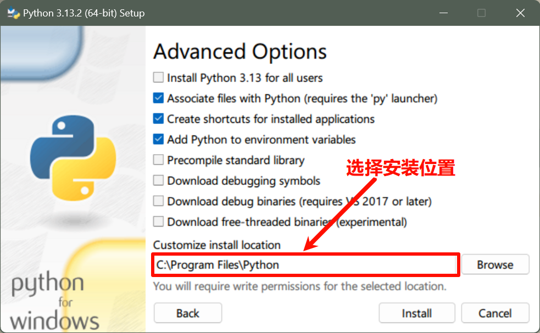Click the install location path field
This screenshot has height=333, width=540.
tap(305, 265)
